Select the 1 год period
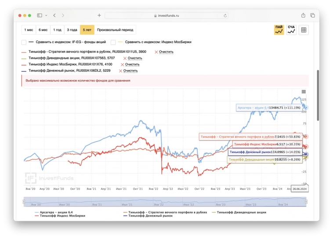 point(58,30)
